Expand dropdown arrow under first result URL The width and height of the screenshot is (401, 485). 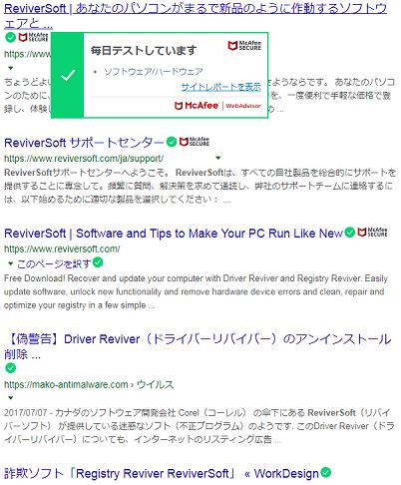click(11, 68)
